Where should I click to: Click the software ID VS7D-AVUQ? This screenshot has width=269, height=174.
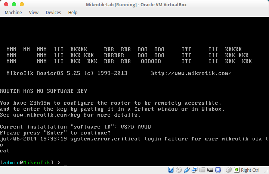(x=136, y=127)
